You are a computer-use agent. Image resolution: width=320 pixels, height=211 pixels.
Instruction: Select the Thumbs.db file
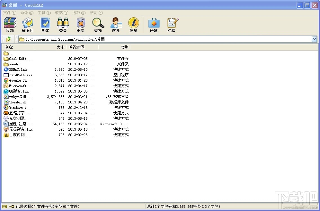tap(16, 102)
